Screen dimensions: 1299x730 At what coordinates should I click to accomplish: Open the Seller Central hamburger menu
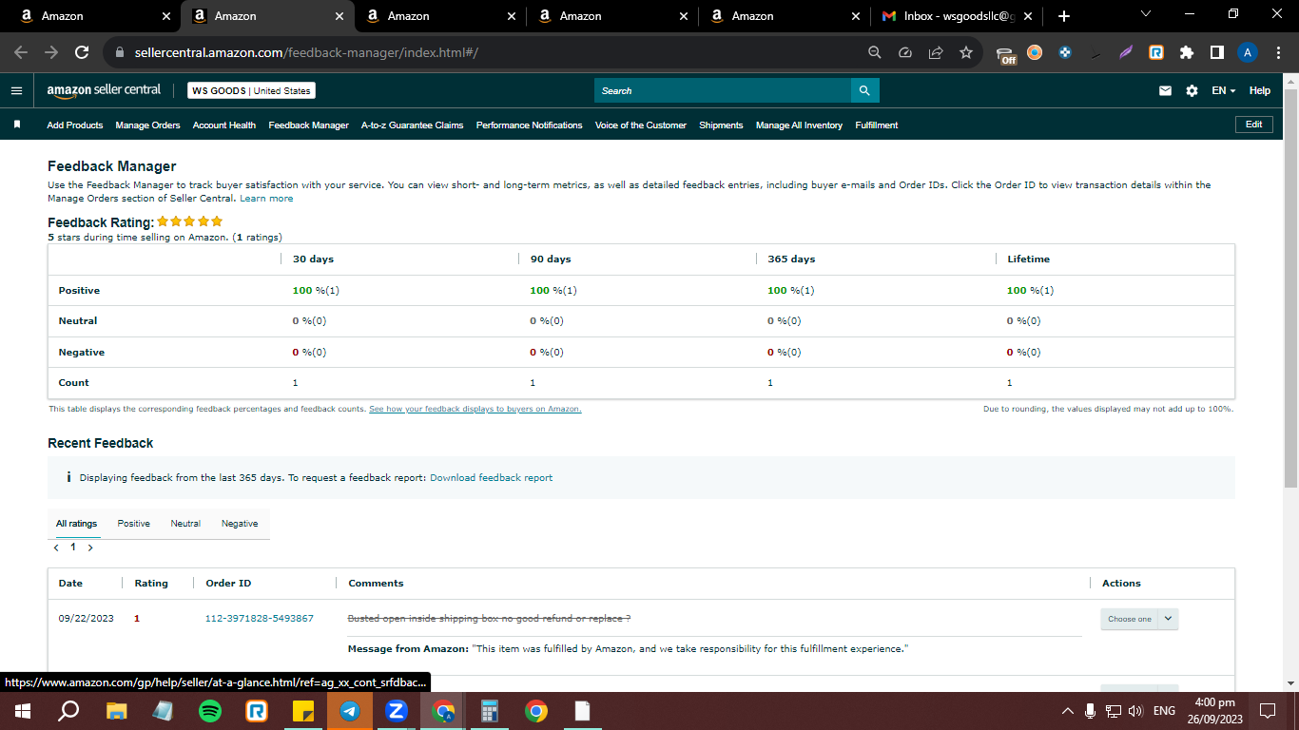click(x=16, y=90)
